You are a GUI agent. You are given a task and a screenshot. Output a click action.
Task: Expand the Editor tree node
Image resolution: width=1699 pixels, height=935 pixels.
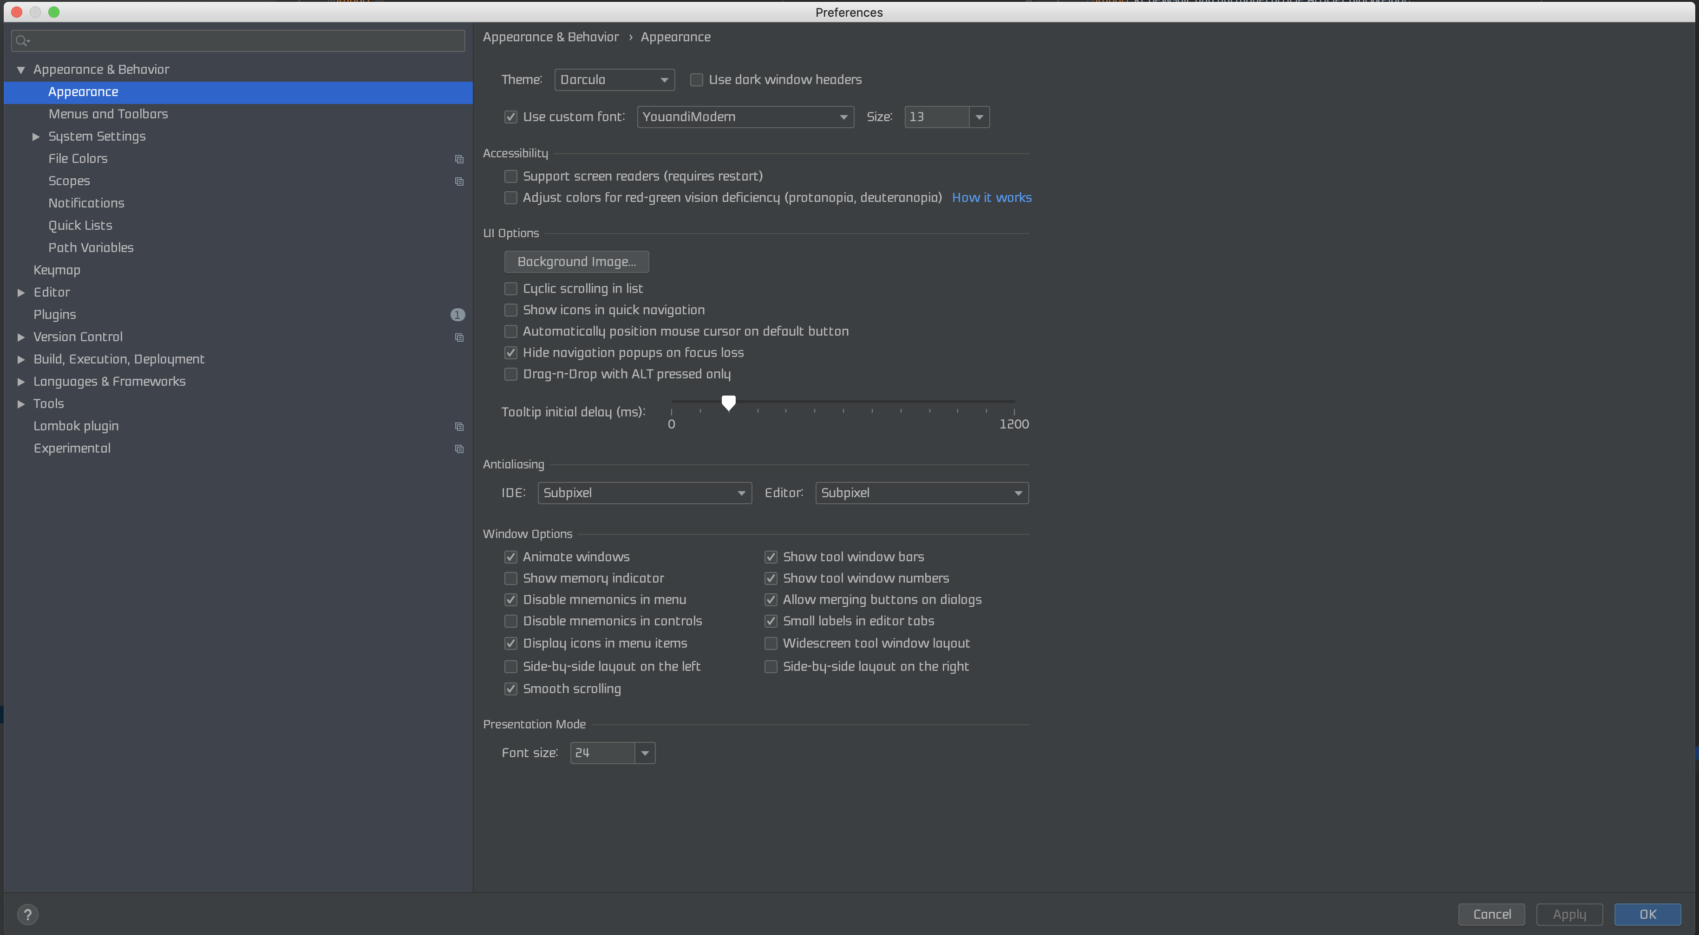tap(21, 292)
